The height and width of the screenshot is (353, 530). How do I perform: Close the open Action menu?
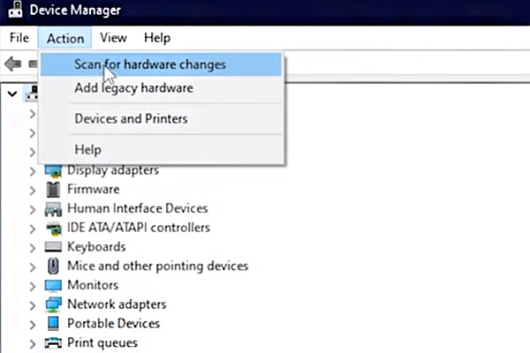[x=64, y=38]
